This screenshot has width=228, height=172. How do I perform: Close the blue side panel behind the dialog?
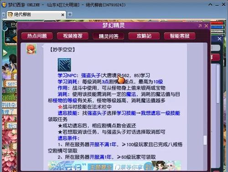pyautogui.click(x=219, y=39)
